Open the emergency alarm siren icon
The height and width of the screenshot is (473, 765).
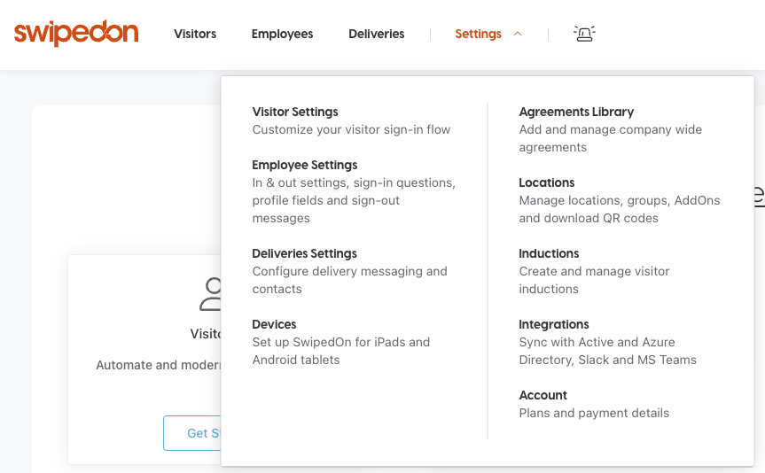tap(584, 34)
